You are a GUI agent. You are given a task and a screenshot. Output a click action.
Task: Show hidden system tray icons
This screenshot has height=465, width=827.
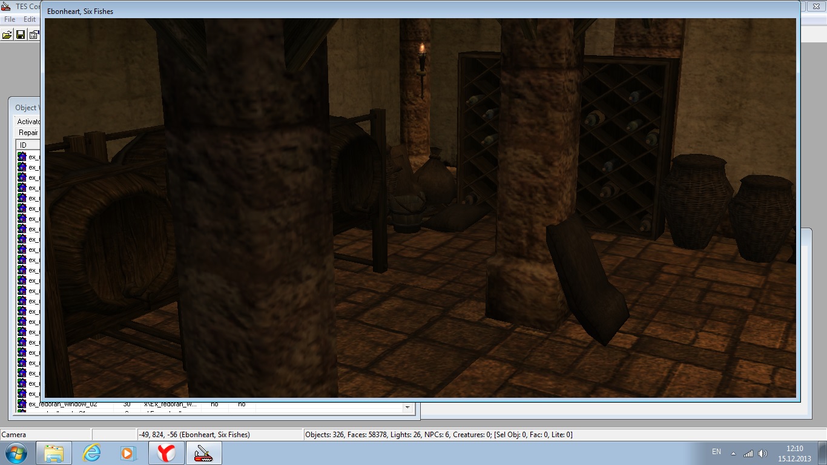734,453
